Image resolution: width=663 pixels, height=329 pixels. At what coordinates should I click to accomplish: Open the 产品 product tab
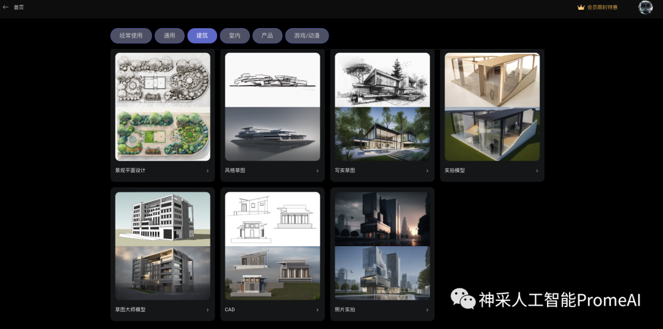tap(267, 36)
